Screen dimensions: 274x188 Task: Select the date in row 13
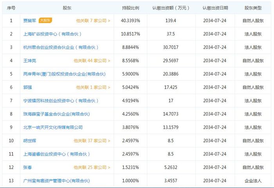(215, 181)
